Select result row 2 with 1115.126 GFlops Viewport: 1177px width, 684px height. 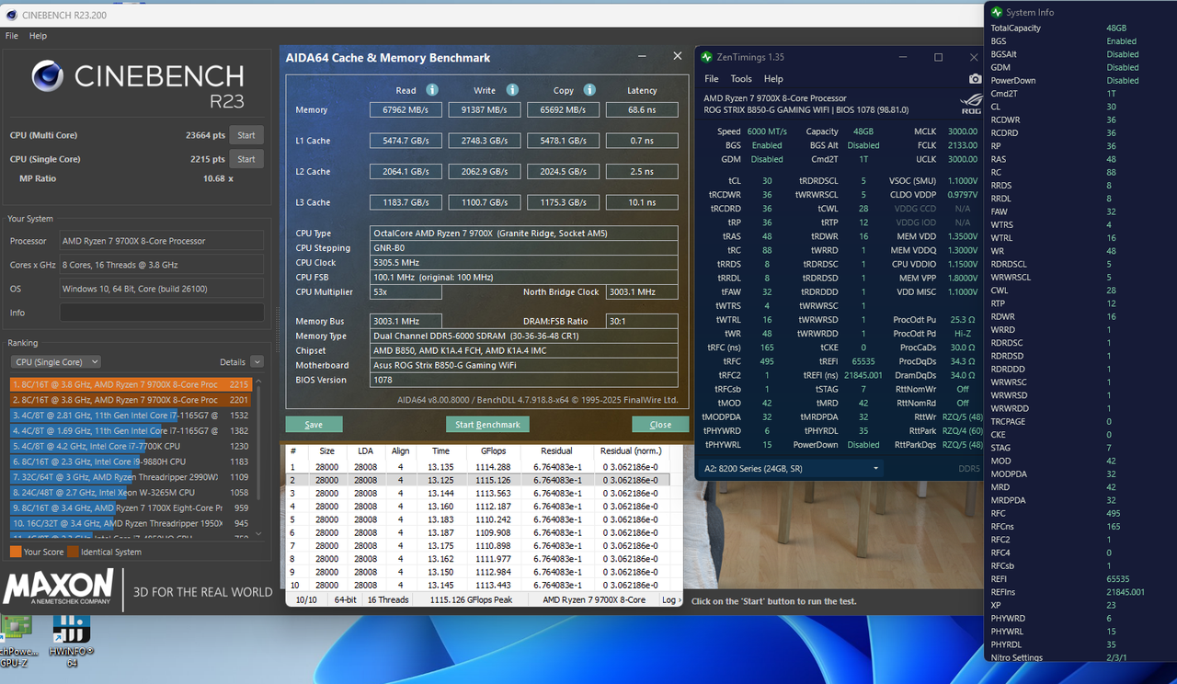tap(477, 480)
